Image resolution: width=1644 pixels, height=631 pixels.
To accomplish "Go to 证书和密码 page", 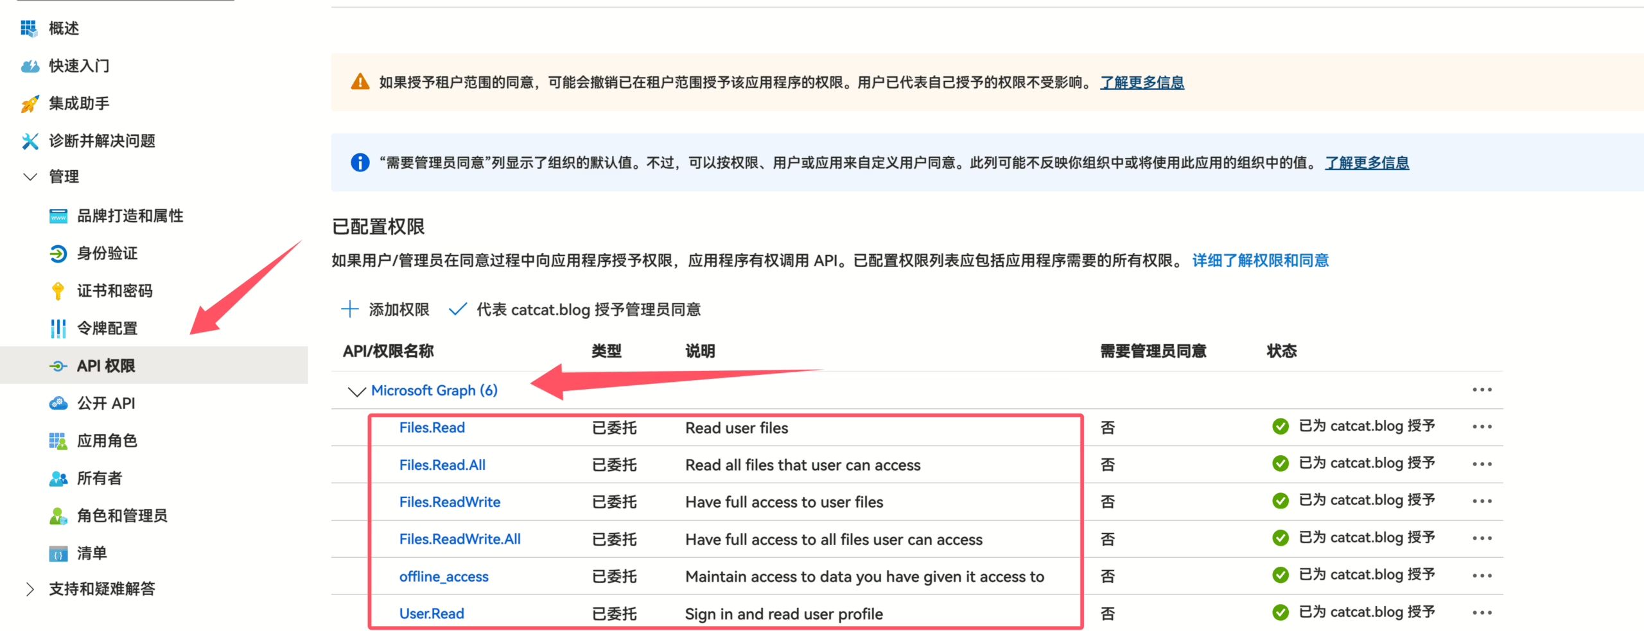I will click(x=115, y=291).
